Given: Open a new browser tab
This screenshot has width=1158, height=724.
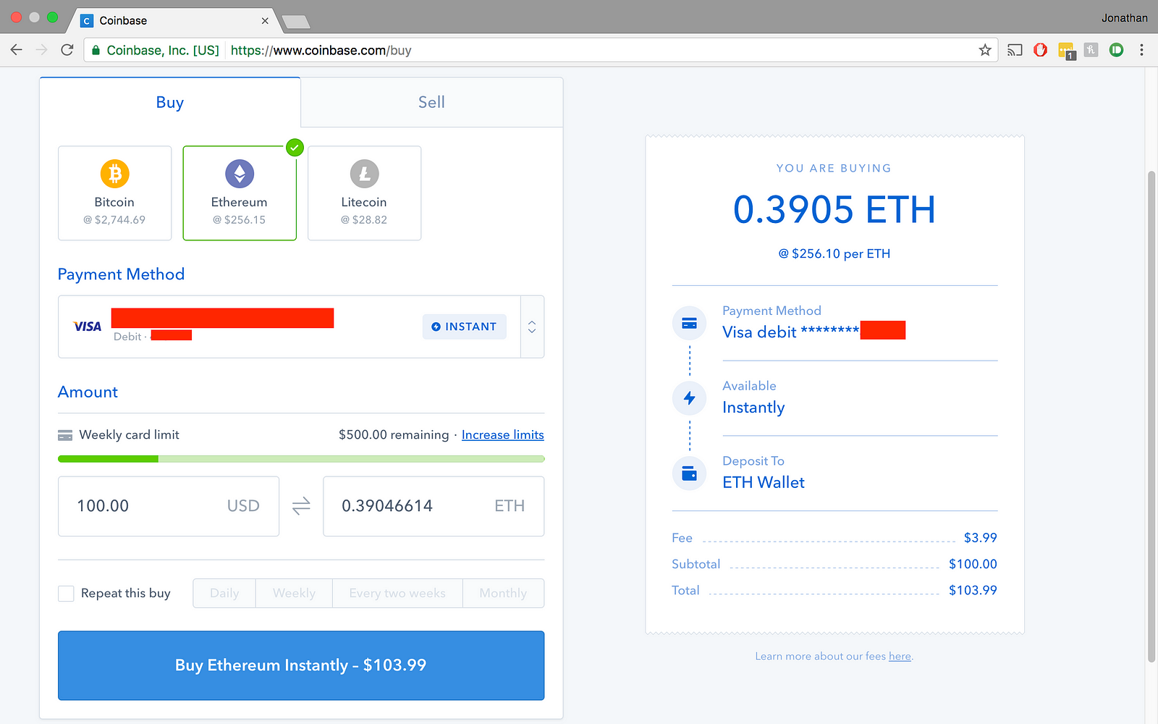Looking at the screenshot, I should (296, 22).
